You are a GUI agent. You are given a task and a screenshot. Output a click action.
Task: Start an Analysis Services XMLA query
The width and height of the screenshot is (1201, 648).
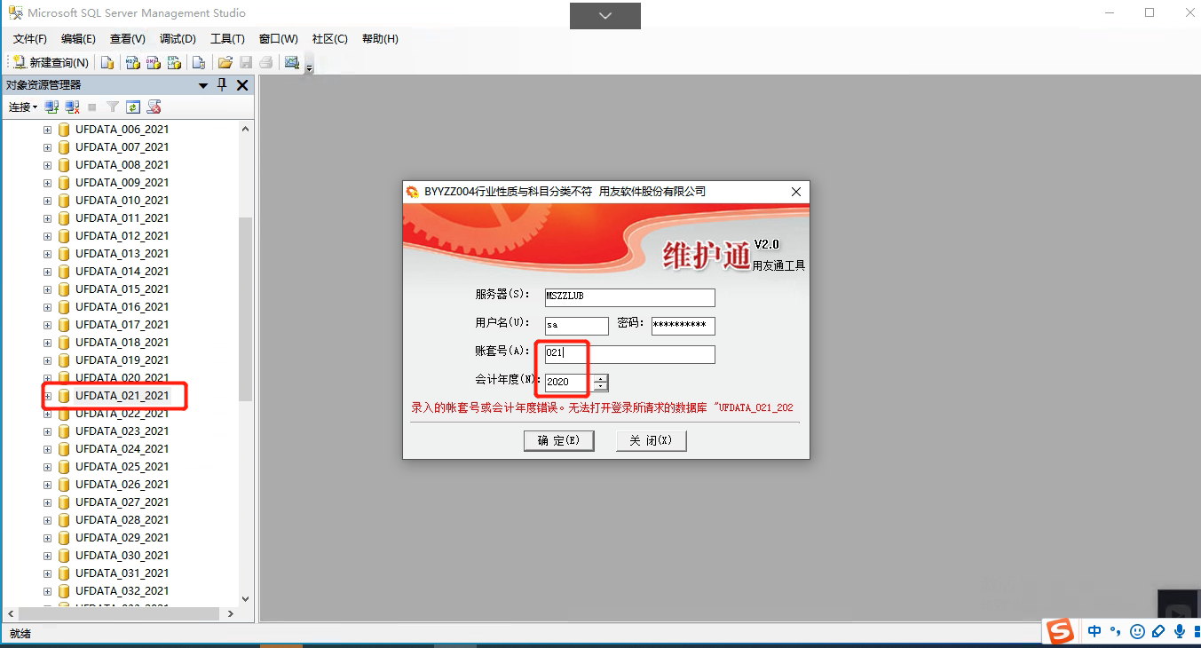click(x=174, y=62)
